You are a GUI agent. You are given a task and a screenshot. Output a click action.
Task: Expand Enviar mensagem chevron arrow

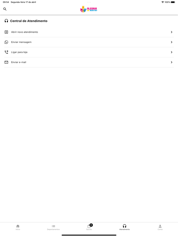click(172, 42)
